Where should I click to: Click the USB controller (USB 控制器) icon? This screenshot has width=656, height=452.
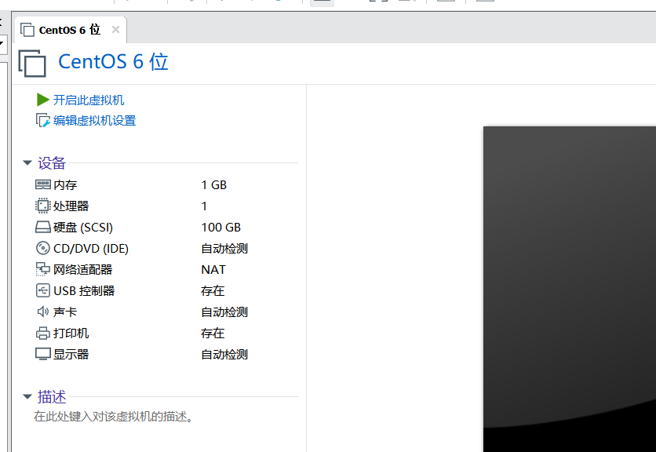(42, 290)
